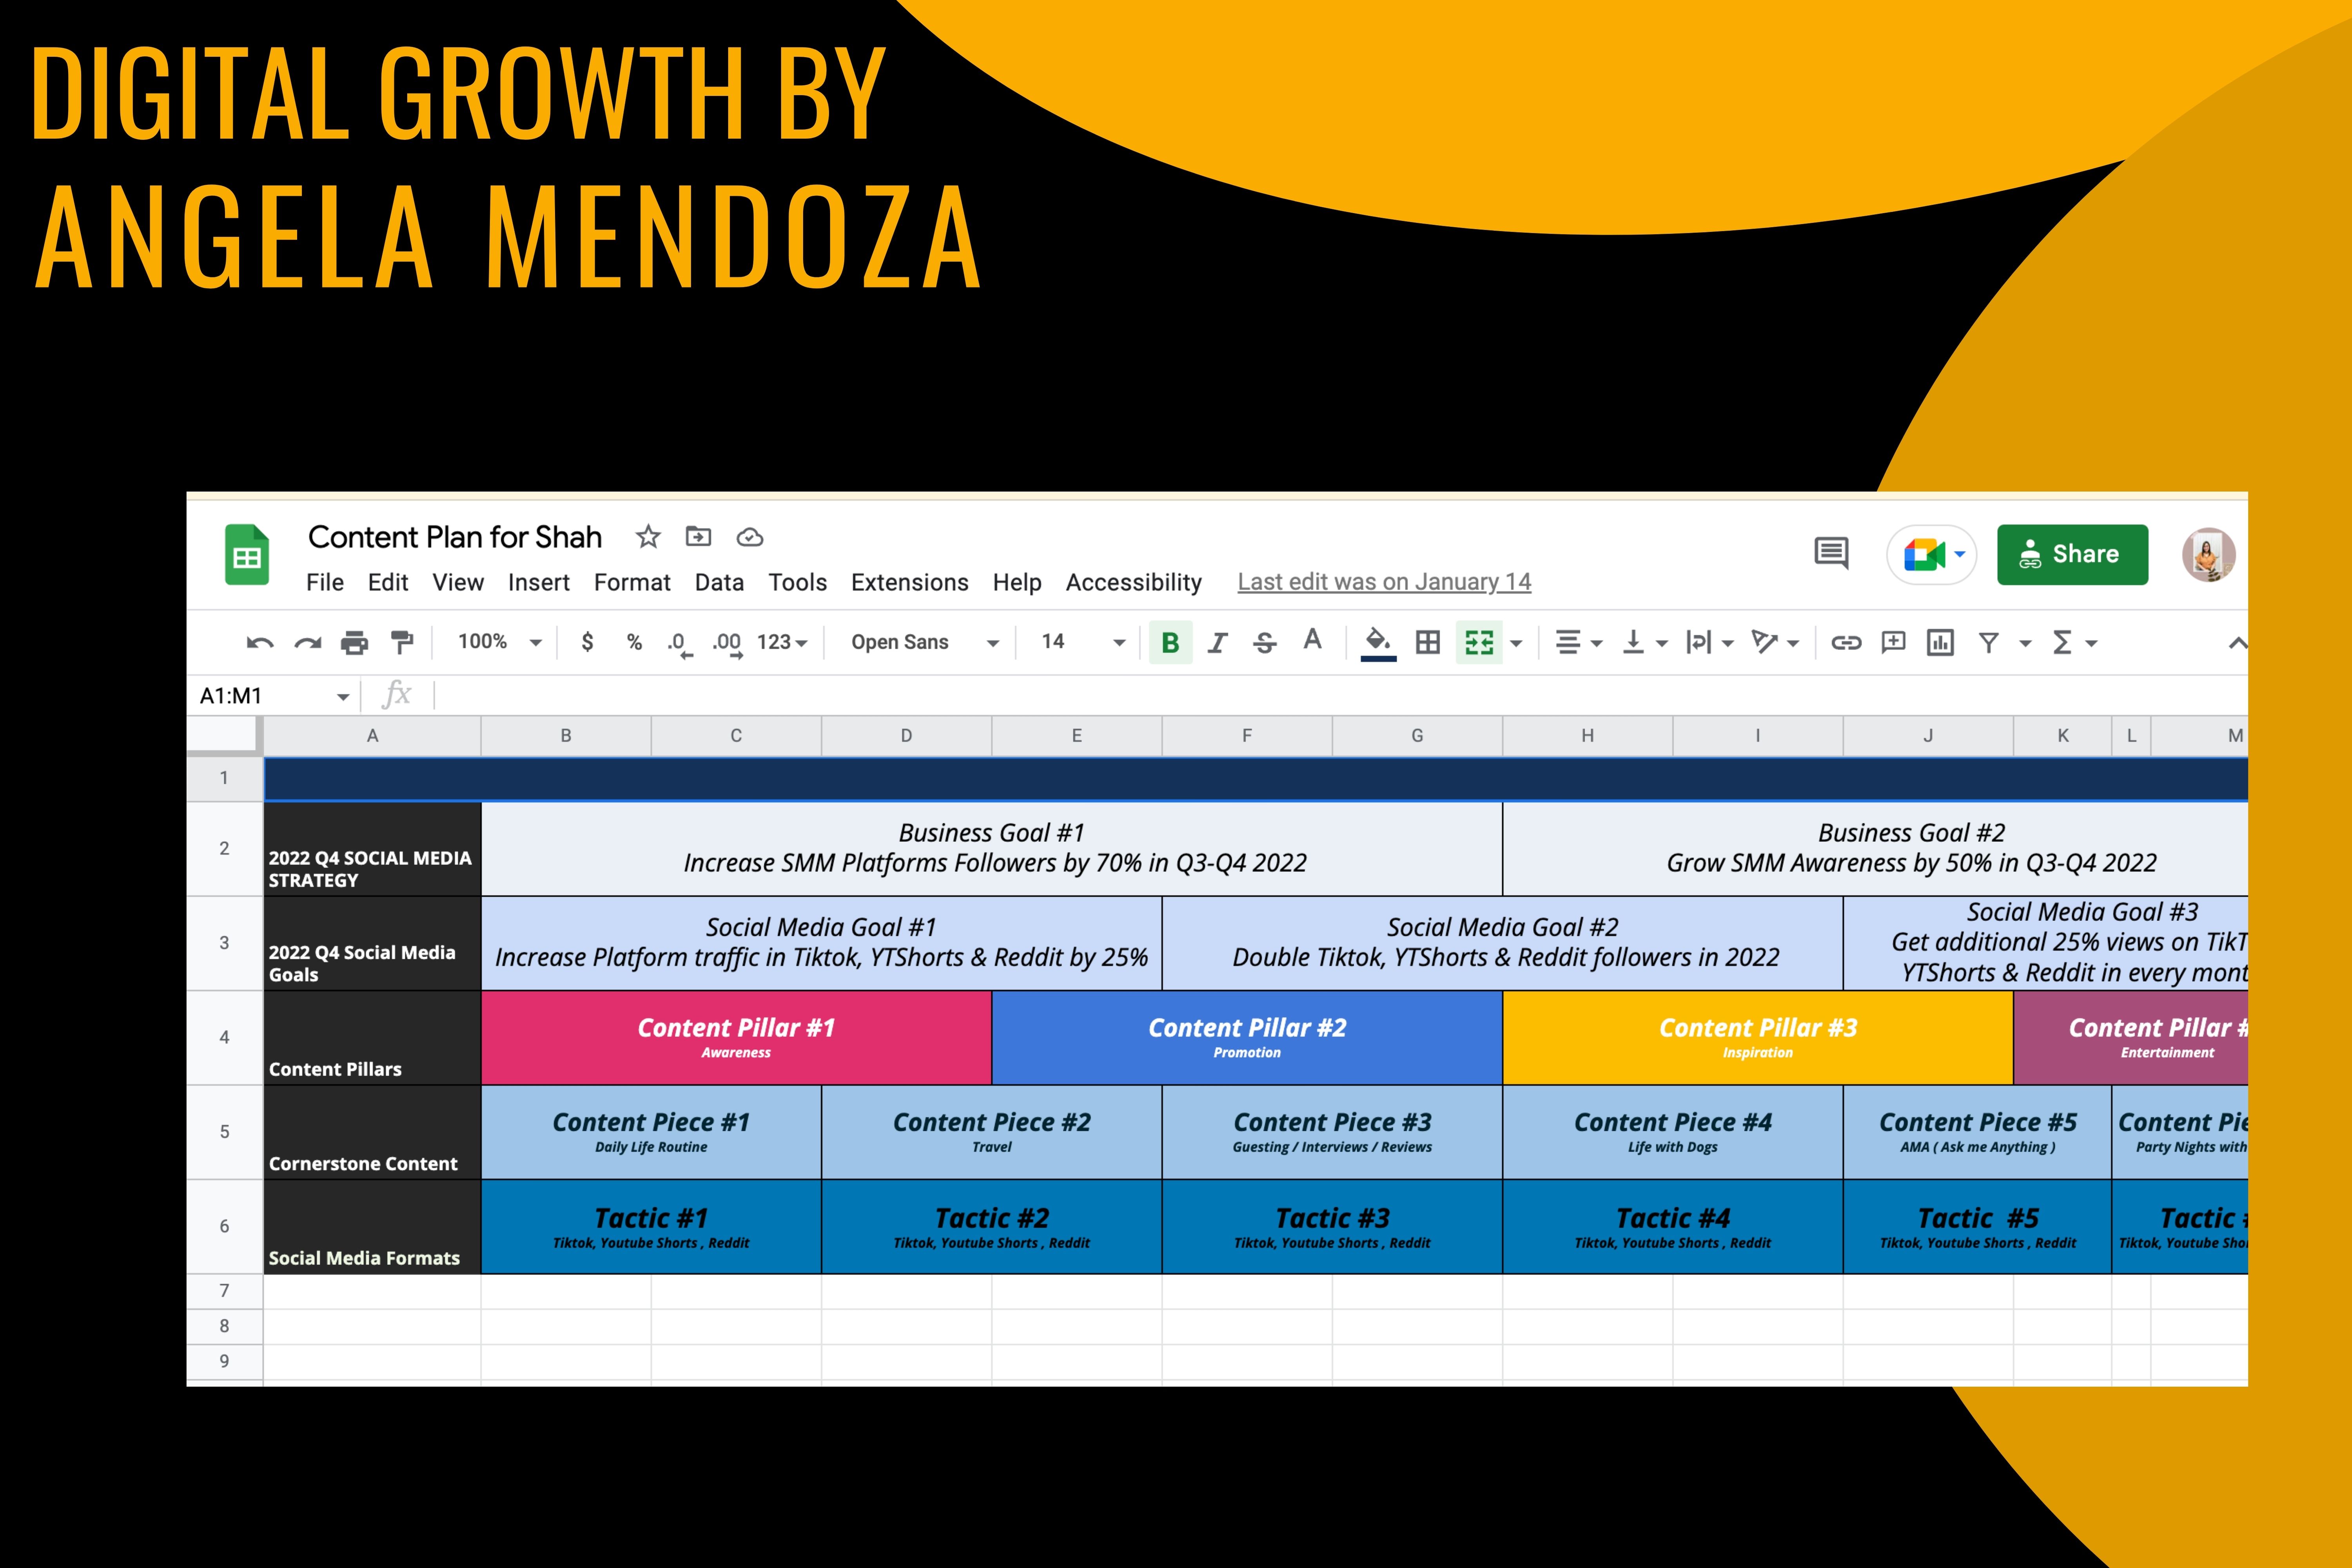Select column A header
The height and width of the screenshot is (1568, 2352).
click(x=372, y=736)
